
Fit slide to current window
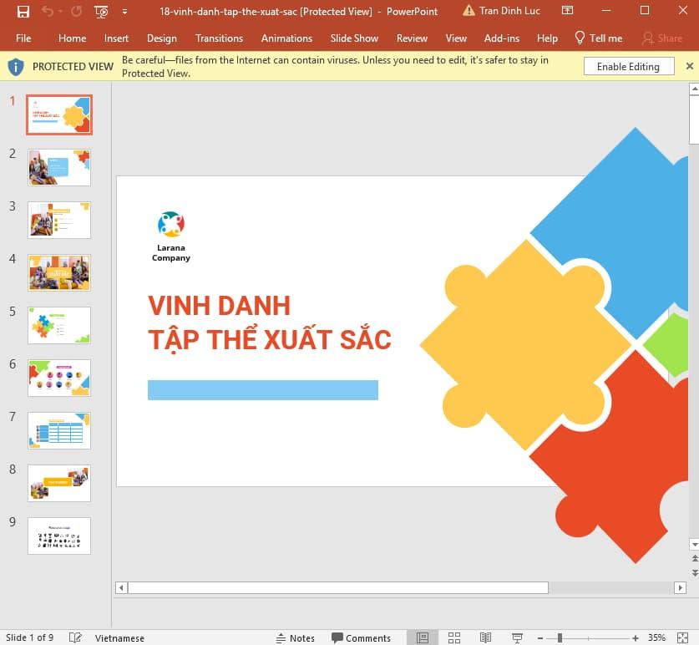tap(681, 637)
